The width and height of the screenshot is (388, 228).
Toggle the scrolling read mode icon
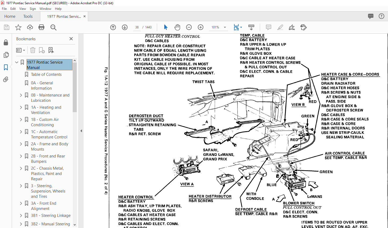[251, 27]
